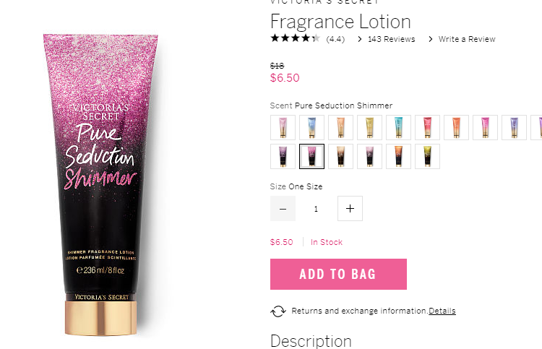Choose the red-pink scent swatch in first row
Screen dimensions: 542x349
[x=428, y=127]
